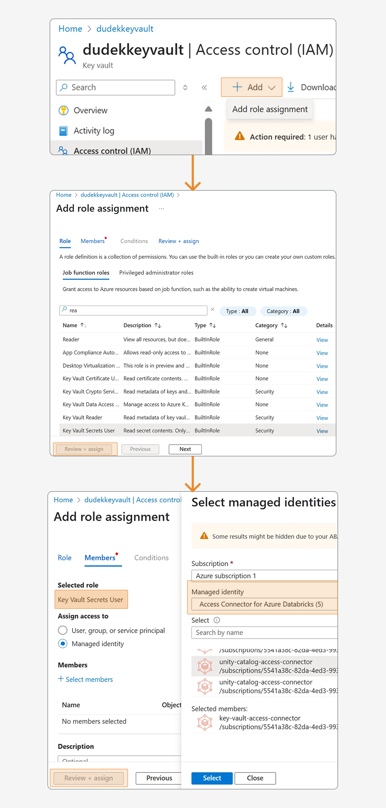Select the Key Vault Reader role row

(x=197, y=417)
